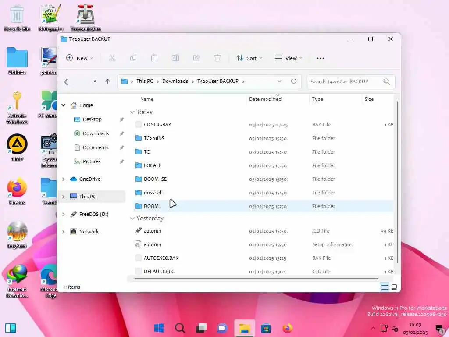The image size is (449, 337).
Task: Select Desktop in navigation pane
Action: pyautogui.click(x=92, y=119)
